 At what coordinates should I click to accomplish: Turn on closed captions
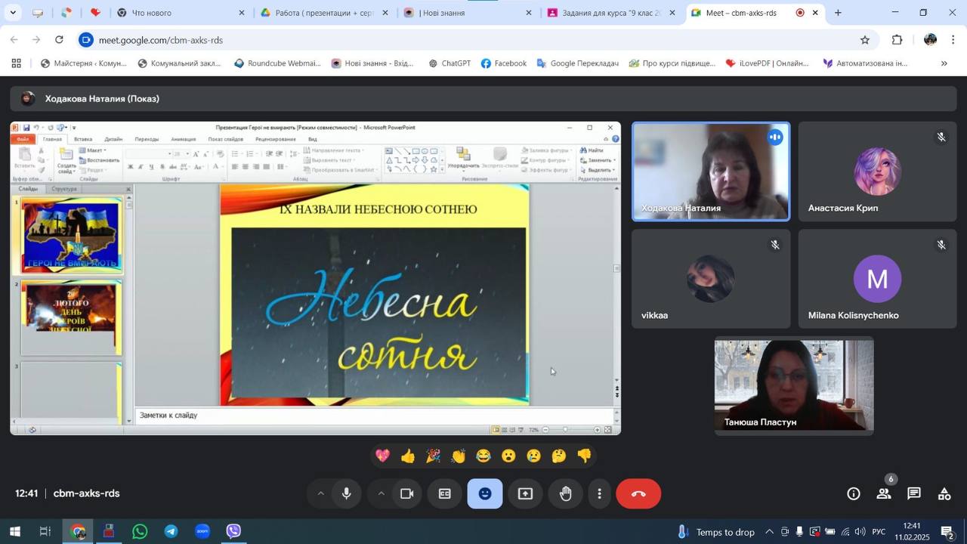point(445,494)
